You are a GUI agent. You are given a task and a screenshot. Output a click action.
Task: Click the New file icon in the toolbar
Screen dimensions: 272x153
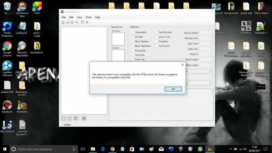coord(63,22)
